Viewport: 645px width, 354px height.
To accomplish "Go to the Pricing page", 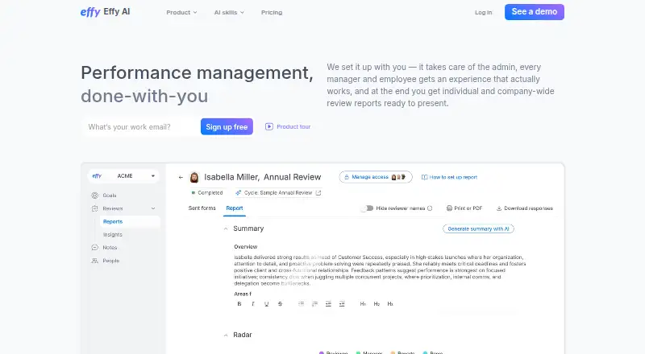I will coord(272,12).
